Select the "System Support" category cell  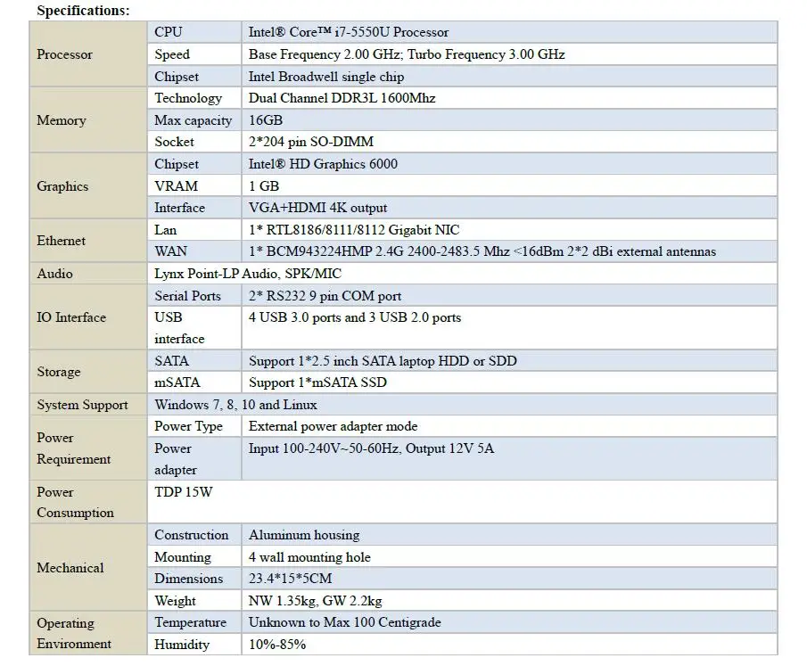click(x=88, y=405)
